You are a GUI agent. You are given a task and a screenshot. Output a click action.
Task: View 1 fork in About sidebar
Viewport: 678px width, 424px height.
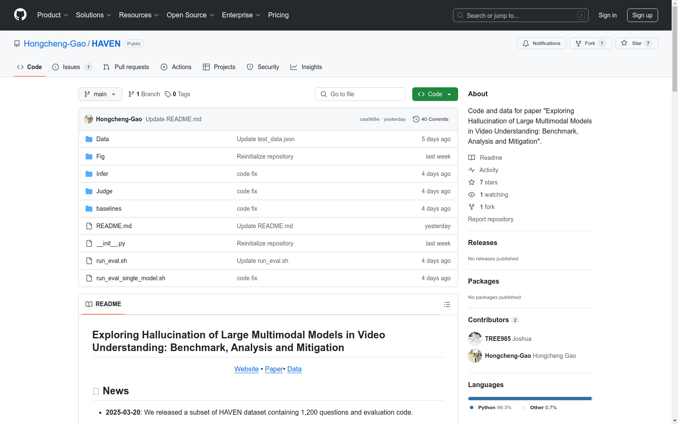481,207
